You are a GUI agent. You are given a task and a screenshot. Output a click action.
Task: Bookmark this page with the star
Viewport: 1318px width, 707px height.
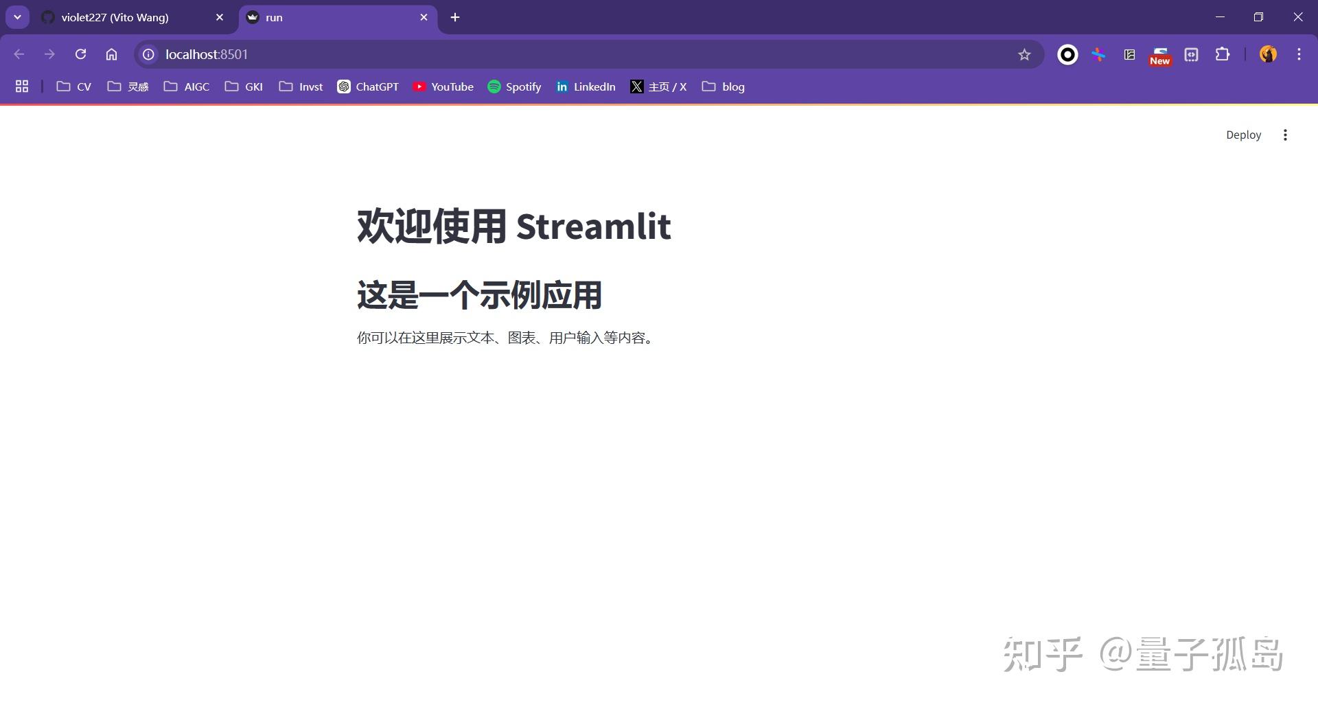[1024, 54]
